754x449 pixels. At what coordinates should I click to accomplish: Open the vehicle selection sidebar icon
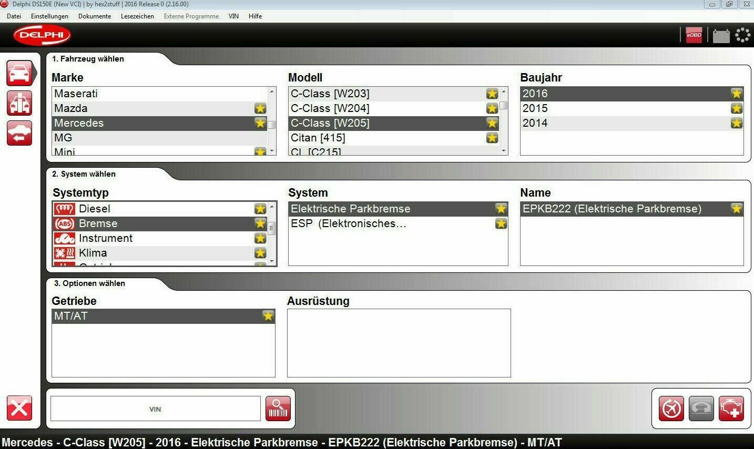point(20,73)
